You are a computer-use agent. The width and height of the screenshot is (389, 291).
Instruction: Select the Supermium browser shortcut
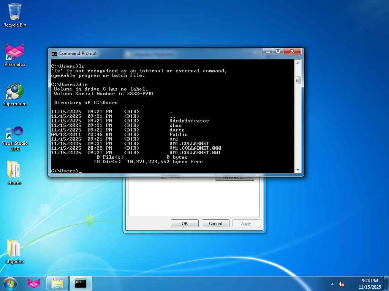[15, 94]
